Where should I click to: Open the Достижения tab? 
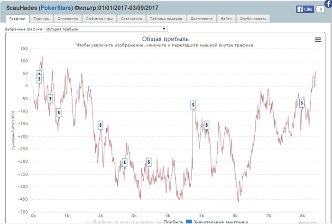click(202, 19)
